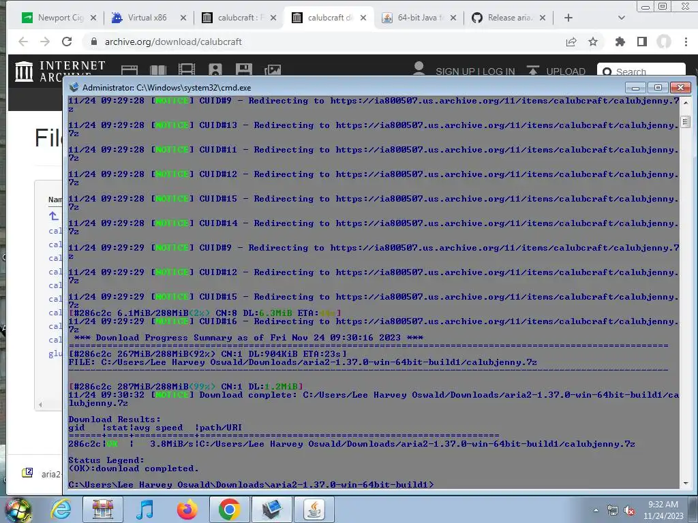Launch Internet Explorer from taskbar
This screenshot has height=523, width=698.
point(61,509)
